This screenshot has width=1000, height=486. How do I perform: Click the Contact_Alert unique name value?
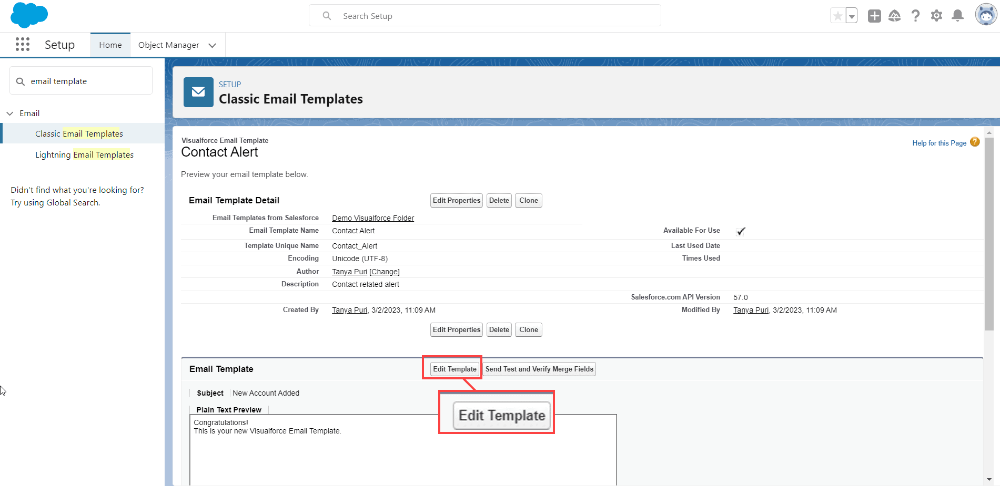pyautogui.click(x=355, y=246)
